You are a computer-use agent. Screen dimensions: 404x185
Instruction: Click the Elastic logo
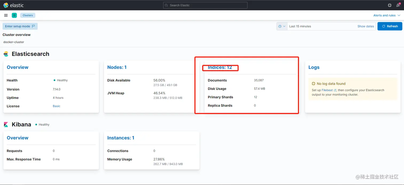click(13, 5)
